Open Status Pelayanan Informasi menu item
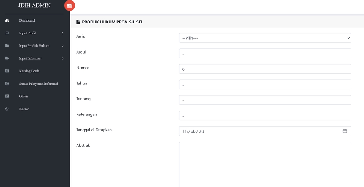 point(38,84)
